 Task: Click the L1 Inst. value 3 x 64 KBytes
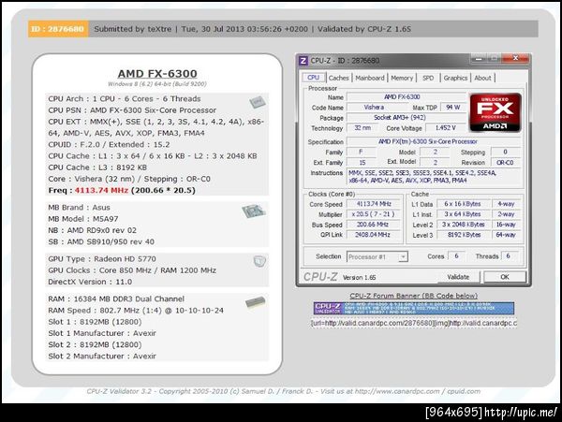(463, 214)
